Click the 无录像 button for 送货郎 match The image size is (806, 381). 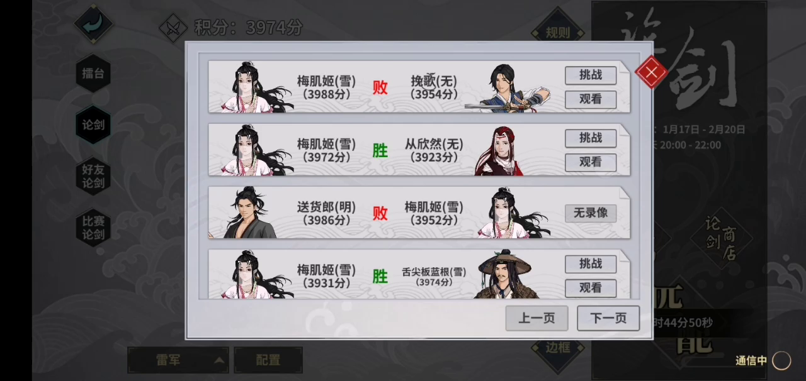591,213
